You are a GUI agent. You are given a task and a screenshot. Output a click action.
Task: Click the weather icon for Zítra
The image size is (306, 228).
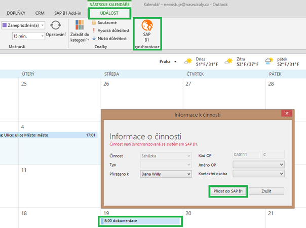point(229,61)
